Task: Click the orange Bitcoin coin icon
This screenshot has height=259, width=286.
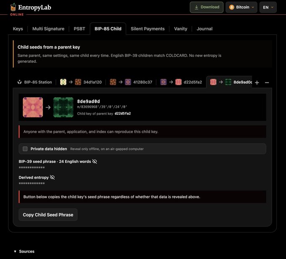Action: pyautogui.click(x=232, y=7)
